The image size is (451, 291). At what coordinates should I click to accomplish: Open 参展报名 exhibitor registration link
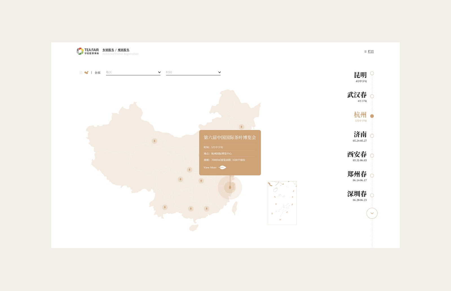(108, 50)
